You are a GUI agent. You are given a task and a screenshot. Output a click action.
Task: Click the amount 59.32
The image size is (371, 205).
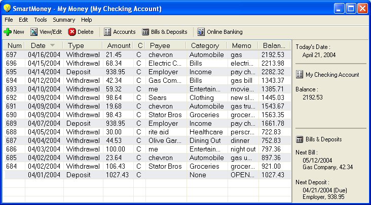pos(114,89)
